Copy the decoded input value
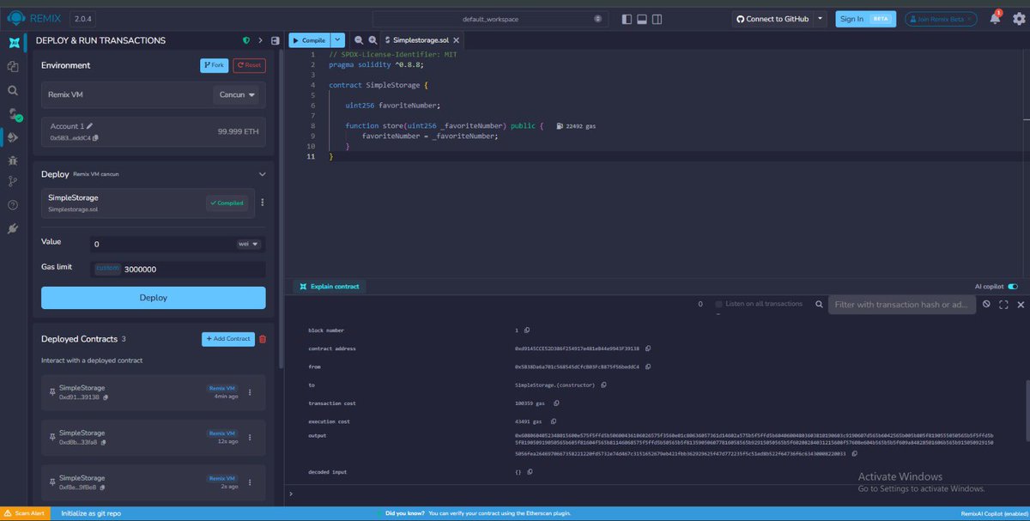 pyautogui.click(x=530, y=472)
